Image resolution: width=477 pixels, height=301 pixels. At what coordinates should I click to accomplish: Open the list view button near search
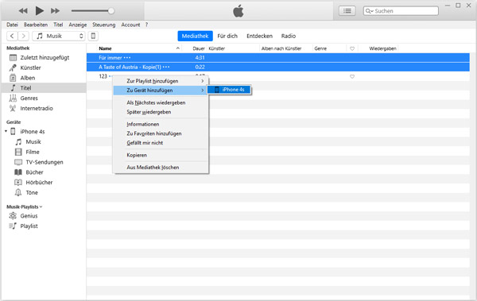(347, 11)
